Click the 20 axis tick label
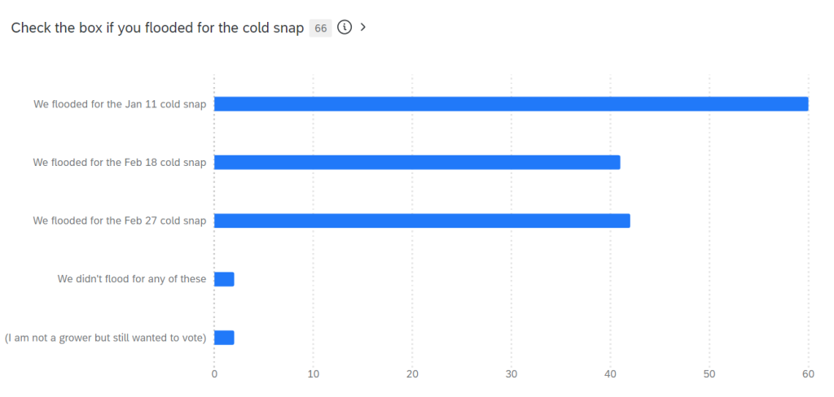 [412, 374]
